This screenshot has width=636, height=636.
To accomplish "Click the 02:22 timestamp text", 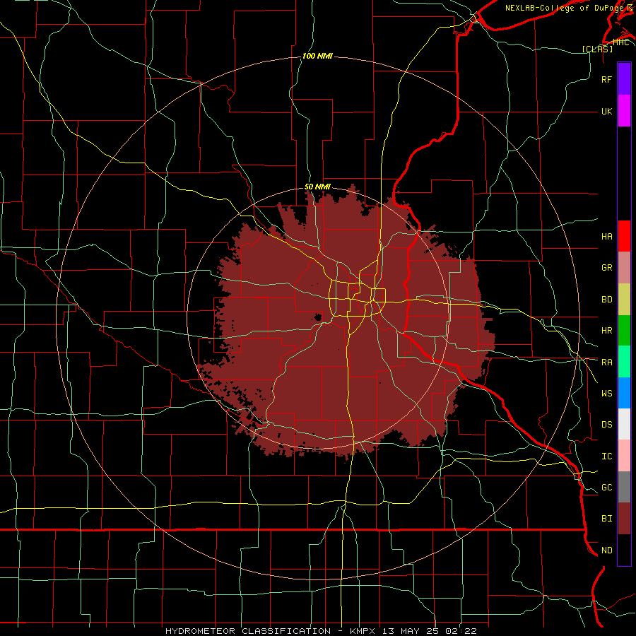I will pyautogui.click(x=460, y=631).
